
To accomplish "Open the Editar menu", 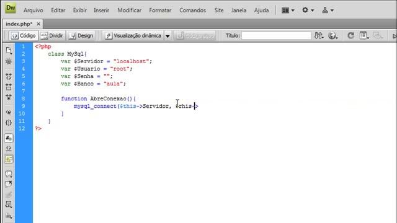I will click(x=58, y=11).
